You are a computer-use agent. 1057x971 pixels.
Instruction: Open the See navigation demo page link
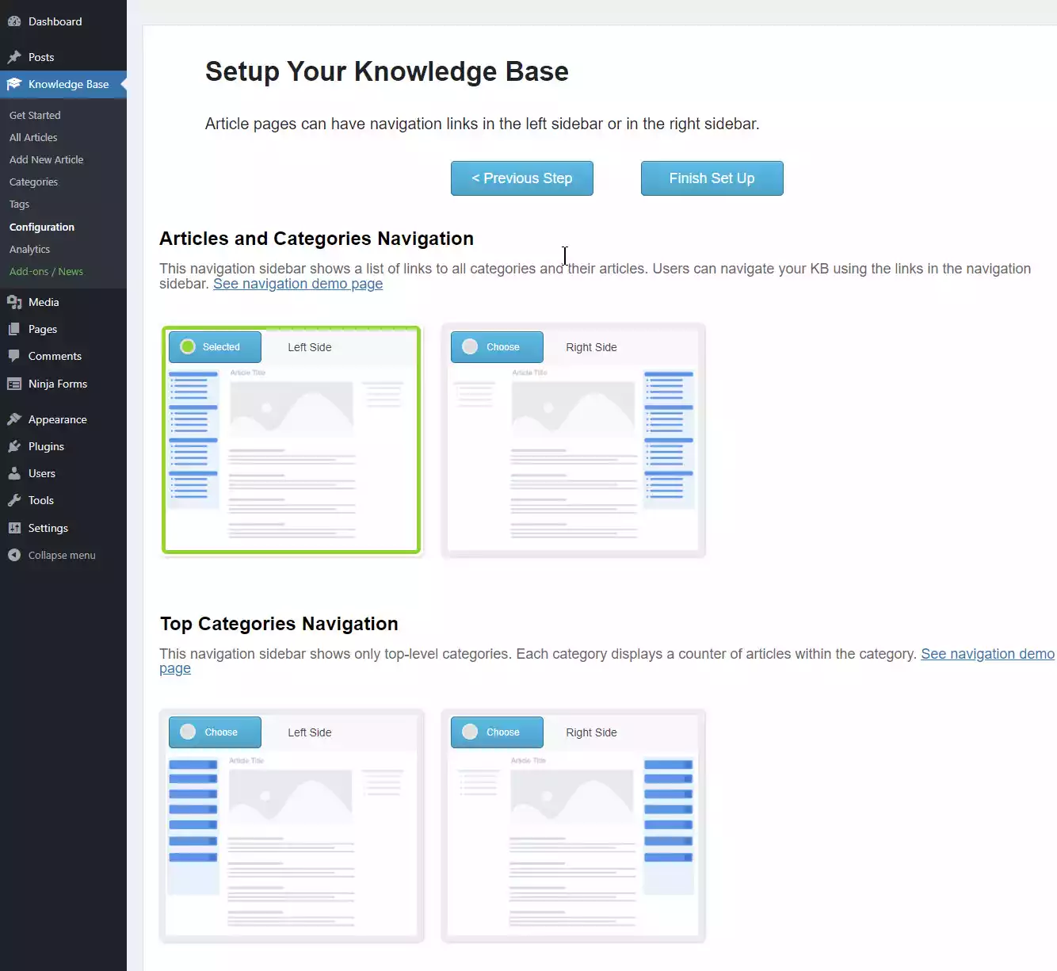click(298, 283)
